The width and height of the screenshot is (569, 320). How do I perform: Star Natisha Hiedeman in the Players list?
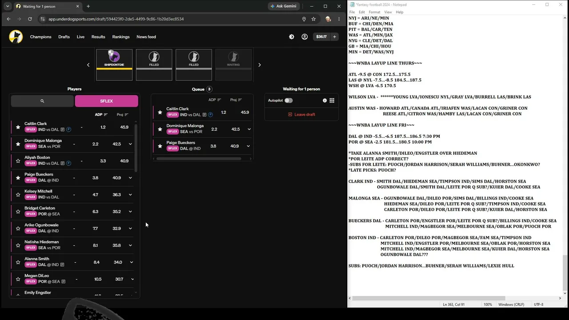18,245
